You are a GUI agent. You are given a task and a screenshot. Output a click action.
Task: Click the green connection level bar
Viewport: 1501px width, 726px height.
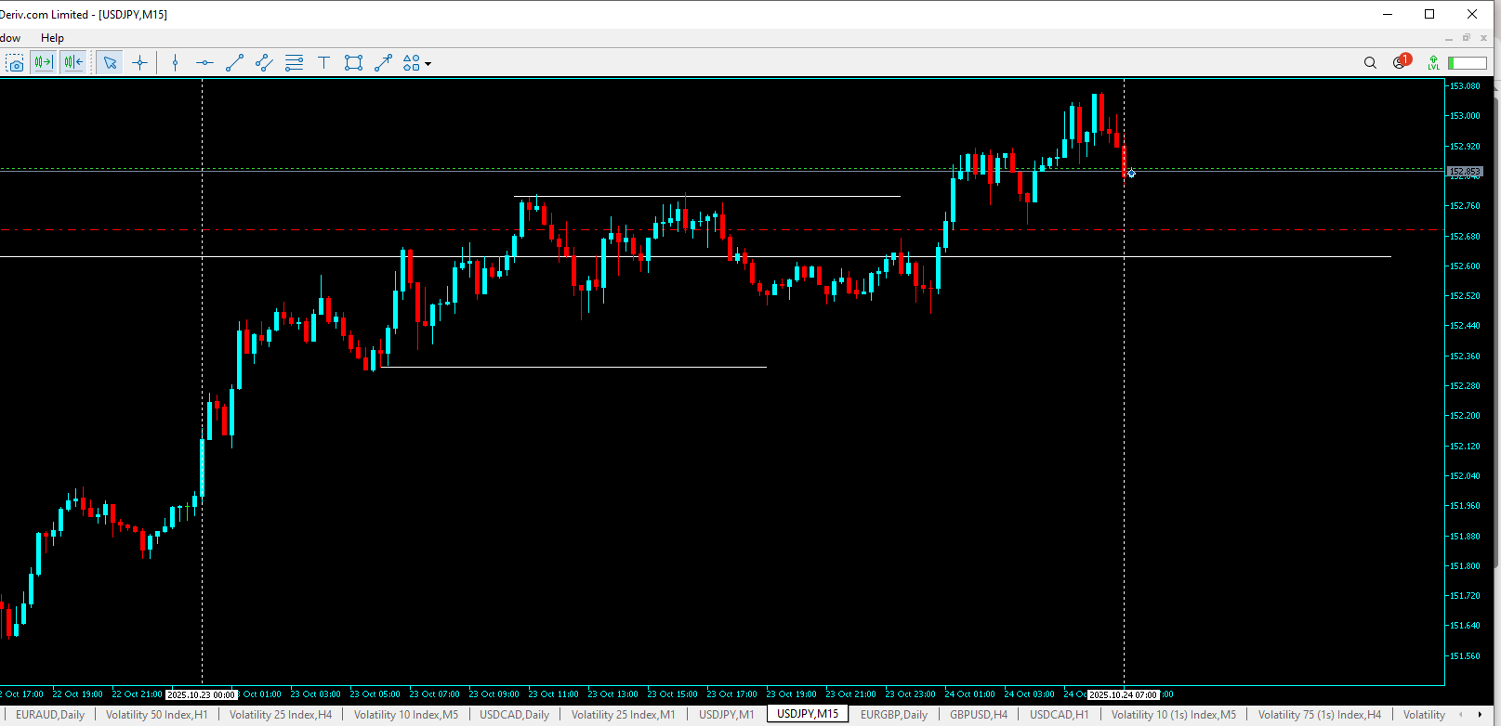coord(1468,63)
